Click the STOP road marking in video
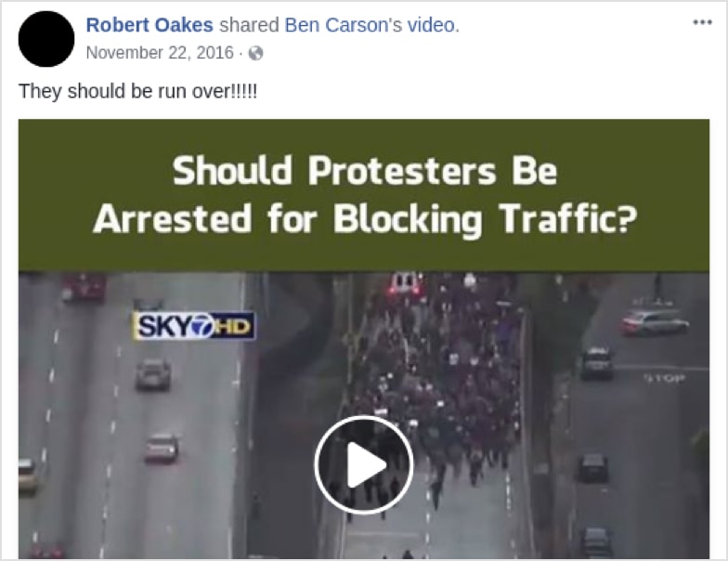This screenshot has width=728, height=561. (664, 378)
